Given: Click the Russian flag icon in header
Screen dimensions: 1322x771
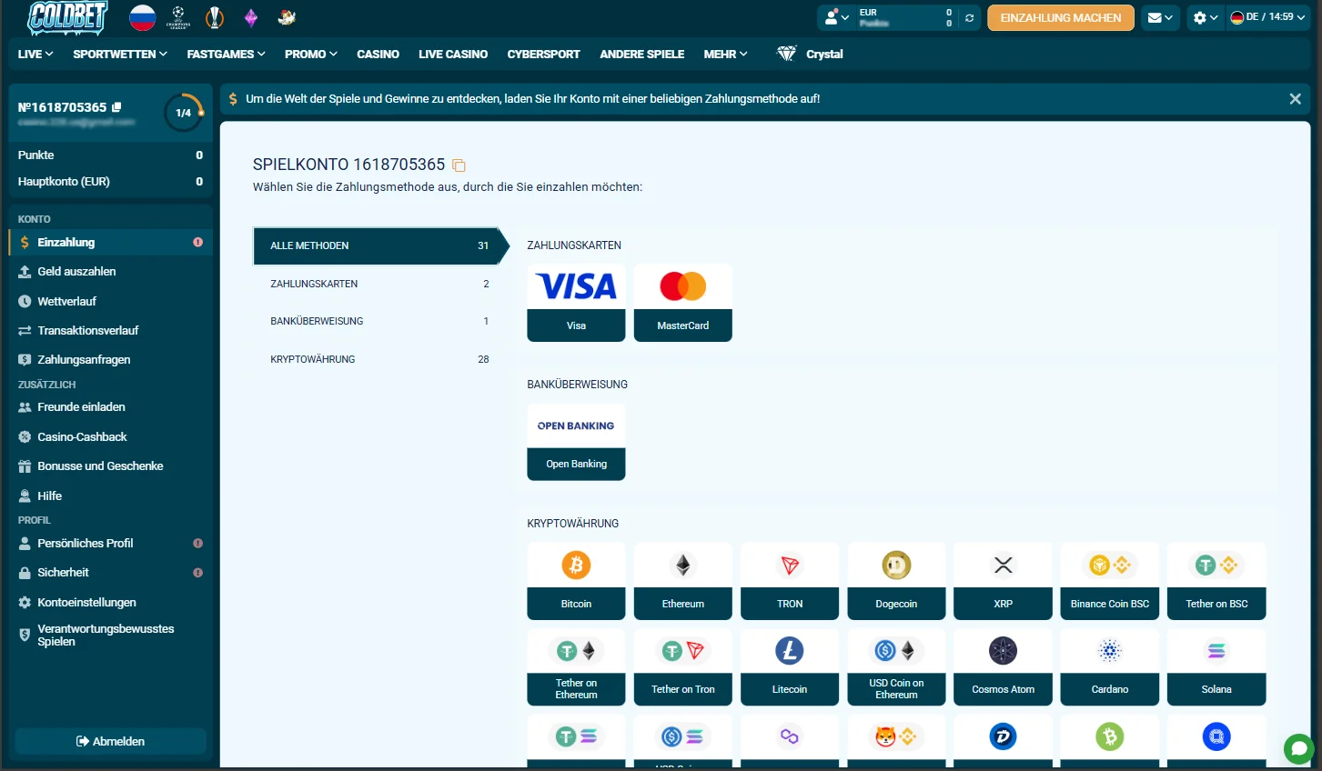Looking at the screenshot, I should tap(142, 17).
